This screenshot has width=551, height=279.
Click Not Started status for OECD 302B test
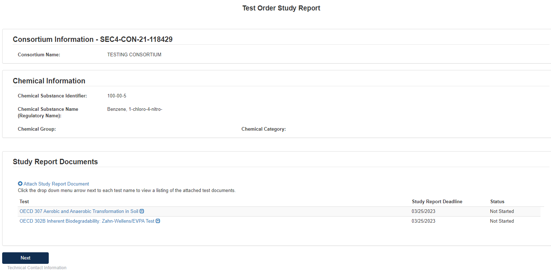(502, 221)
